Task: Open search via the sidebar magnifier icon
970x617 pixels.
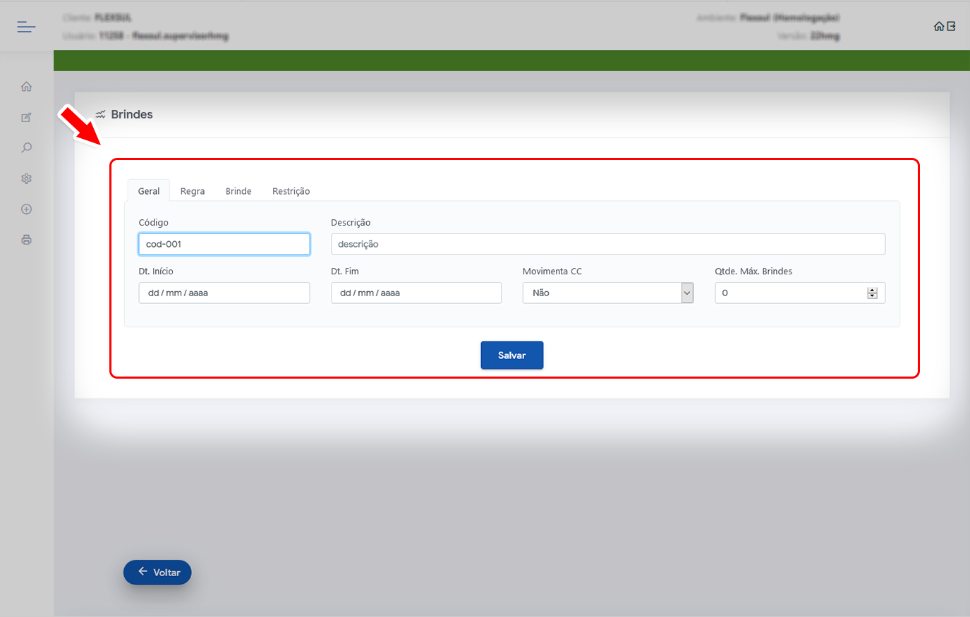Action: point(26,148)
